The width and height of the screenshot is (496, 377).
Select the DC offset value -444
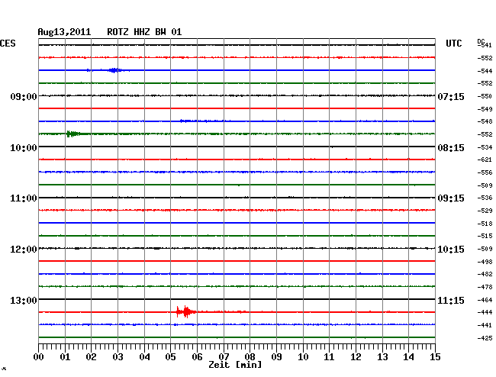[x=485, y=312]
